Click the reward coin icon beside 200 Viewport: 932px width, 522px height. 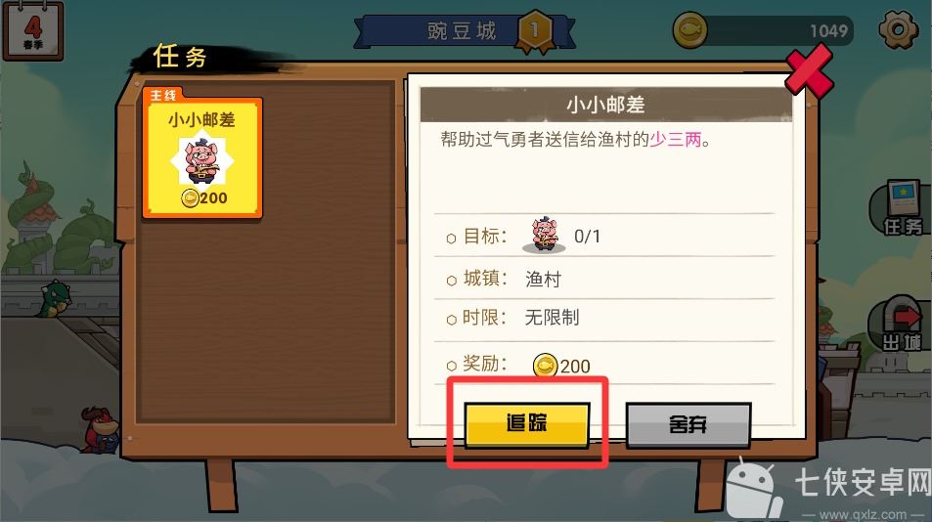click(545, 366)
